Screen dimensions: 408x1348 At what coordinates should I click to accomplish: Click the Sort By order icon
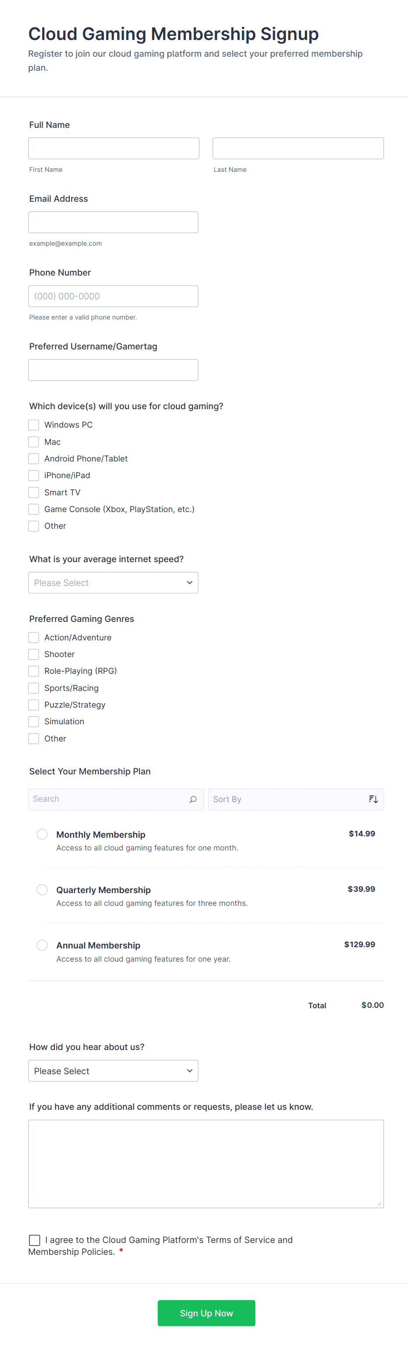[373, 799]
